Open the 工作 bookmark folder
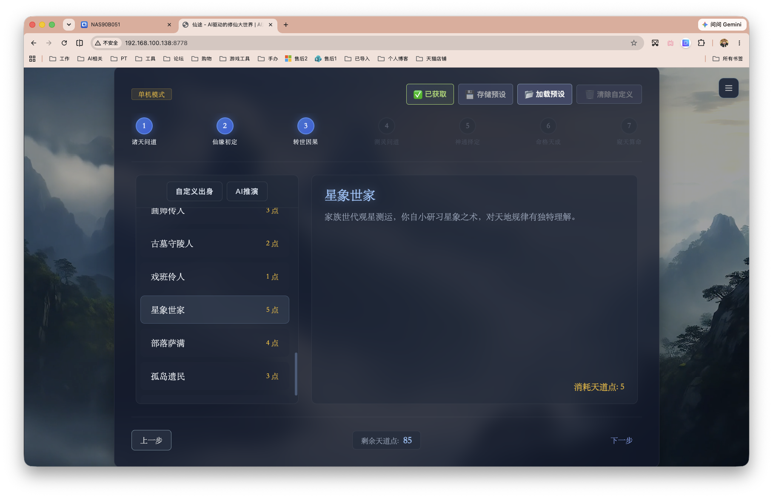The height and width of the screenshot is (498, 773). (60, 59)
